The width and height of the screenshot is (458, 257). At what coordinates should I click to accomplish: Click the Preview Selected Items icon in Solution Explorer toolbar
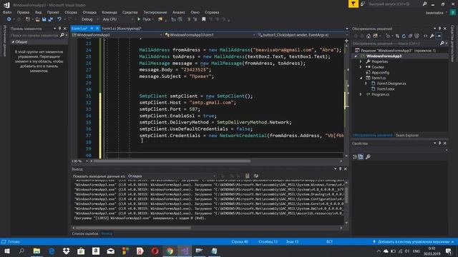tap(439, 36)
